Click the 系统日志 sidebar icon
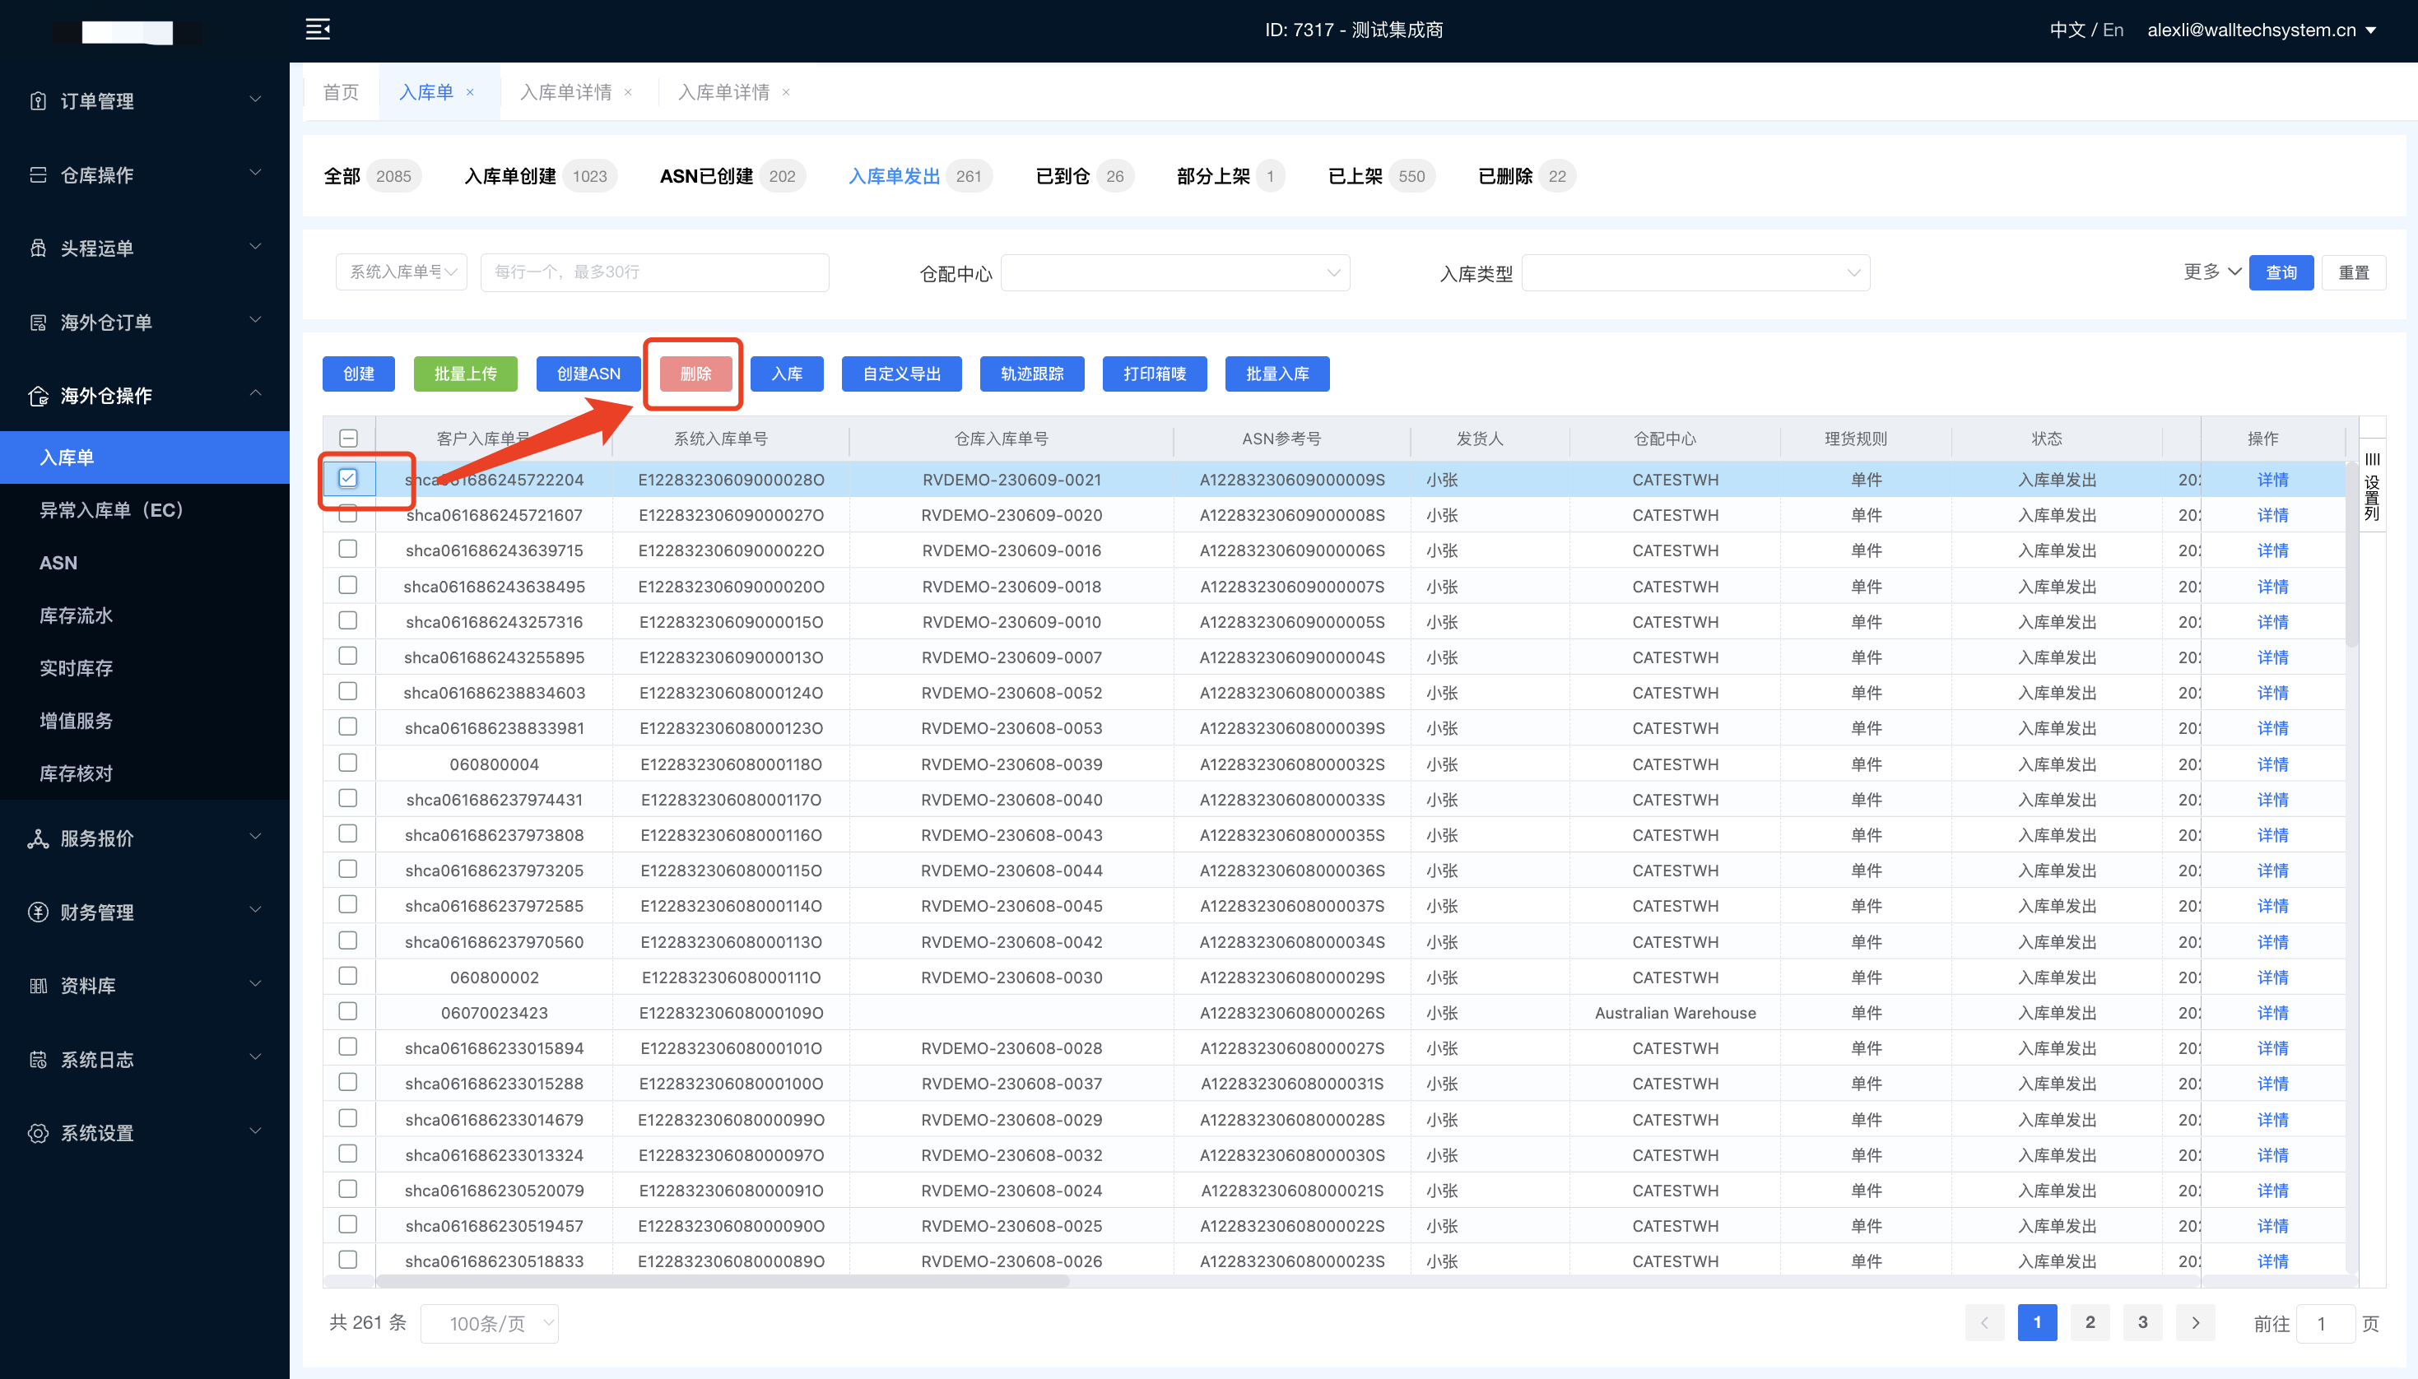This screenshot has height=1379, width=2418. pyautogui.click(x=38, y=1059)
